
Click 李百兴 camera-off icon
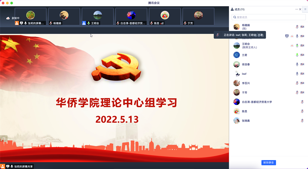[x=302, y=83]
